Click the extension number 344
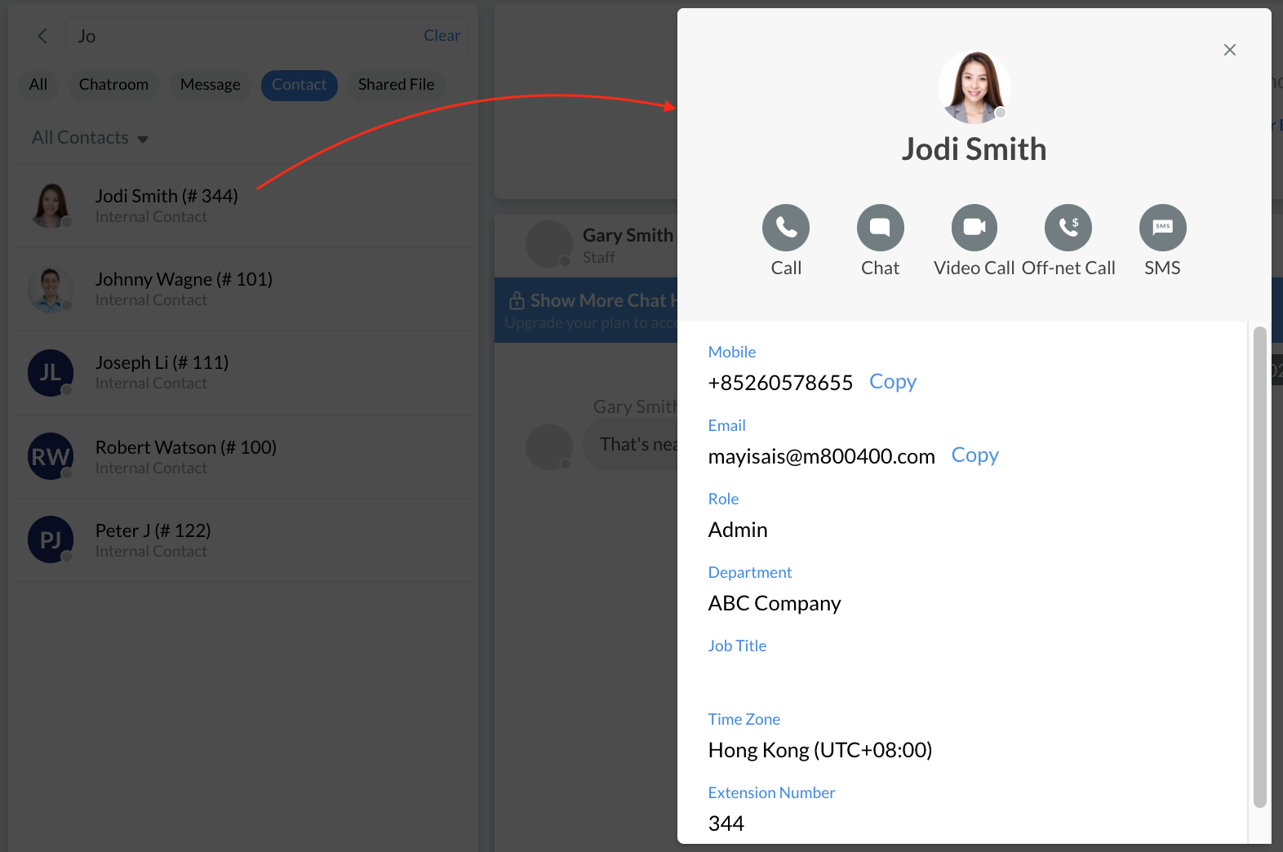Image resolution: width=1283 pixels, height=852 pixels. coord(726,823)
